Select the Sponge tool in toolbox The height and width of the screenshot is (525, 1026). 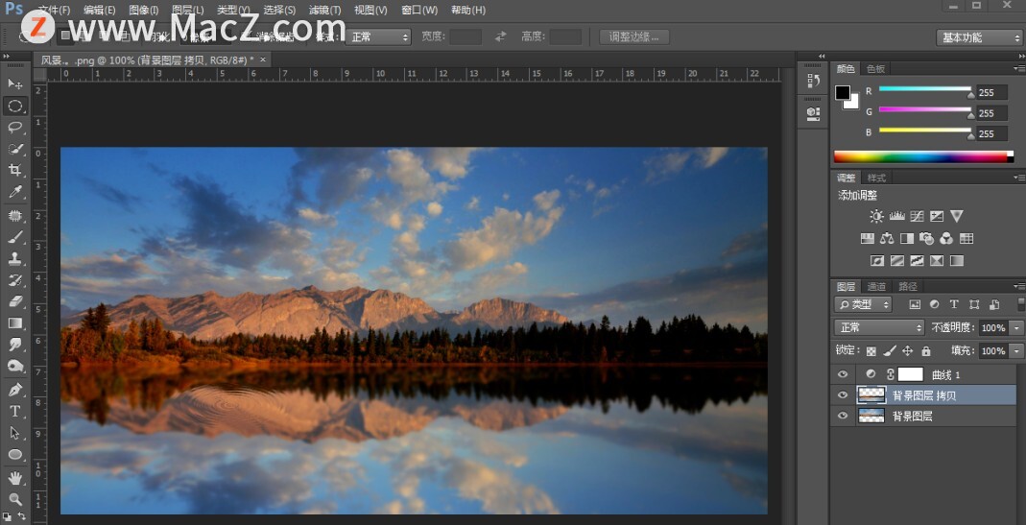(15, 366)
